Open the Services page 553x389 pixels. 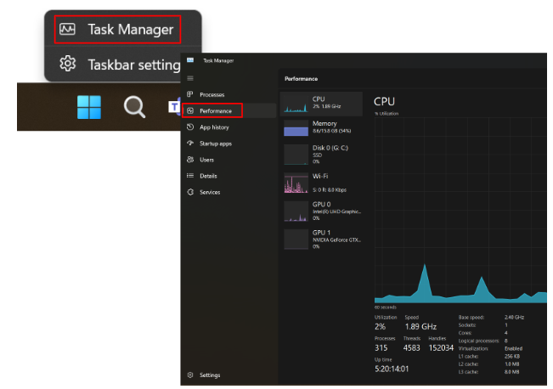point(229,192)
